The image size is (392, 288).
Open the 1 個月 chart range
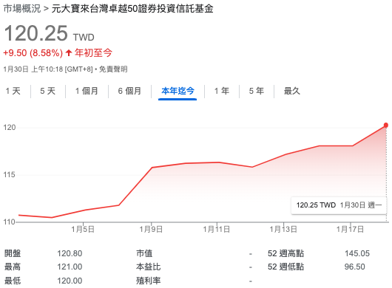(87, 91)
